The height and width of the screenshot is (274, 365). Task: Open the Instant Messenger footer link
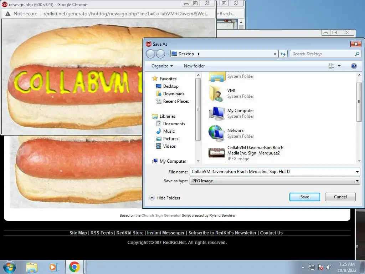(166, 233)
